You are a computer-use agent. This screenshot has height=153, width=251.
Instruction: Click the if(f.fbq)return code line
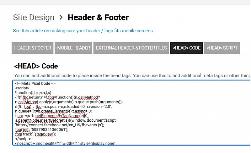(x=57, y=97)
